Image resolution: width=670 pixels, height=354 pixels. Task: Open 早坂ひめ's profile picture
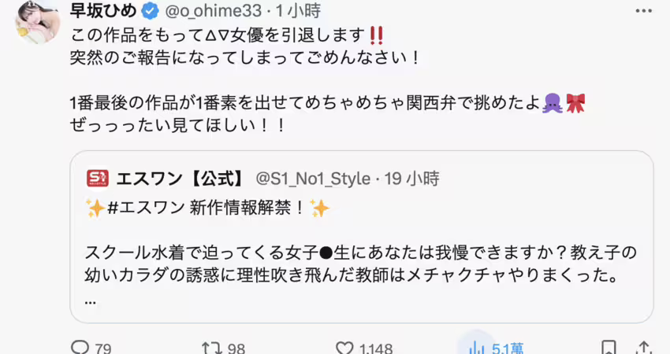click(x=37, y=22)
